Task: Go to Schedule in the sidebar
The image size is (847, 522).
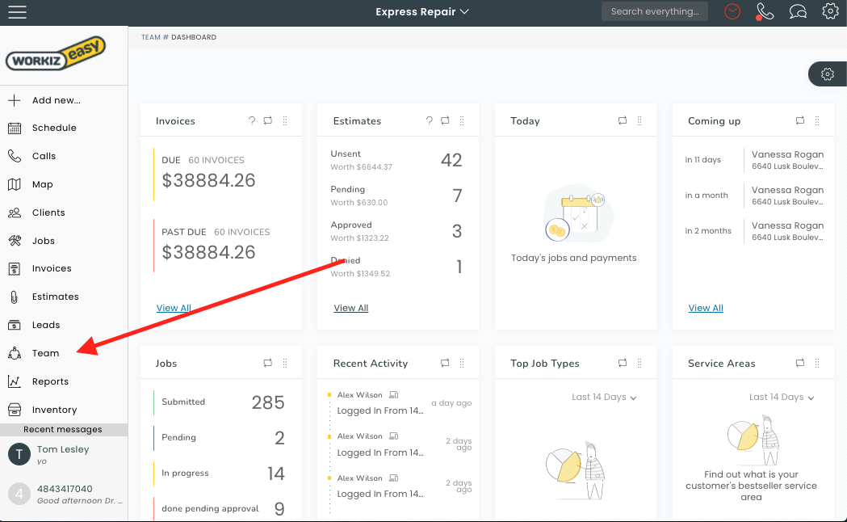Action: coord(54,128)
